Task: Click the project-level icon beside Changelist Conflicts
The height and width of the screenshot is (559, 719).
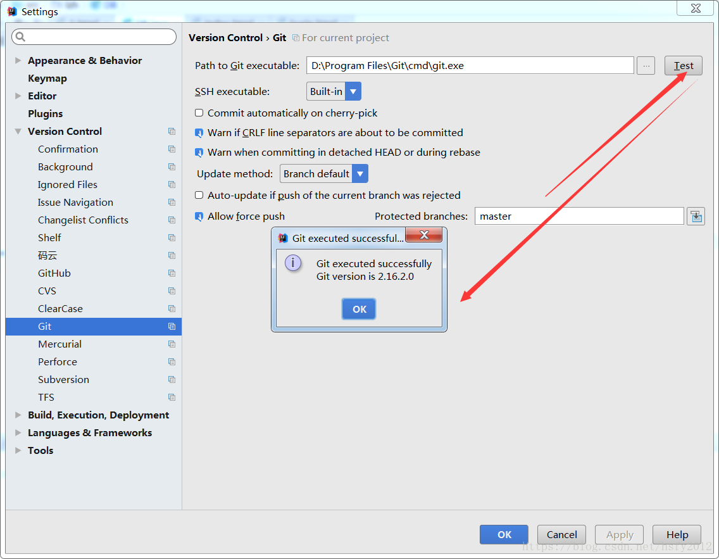Action: 172,220
